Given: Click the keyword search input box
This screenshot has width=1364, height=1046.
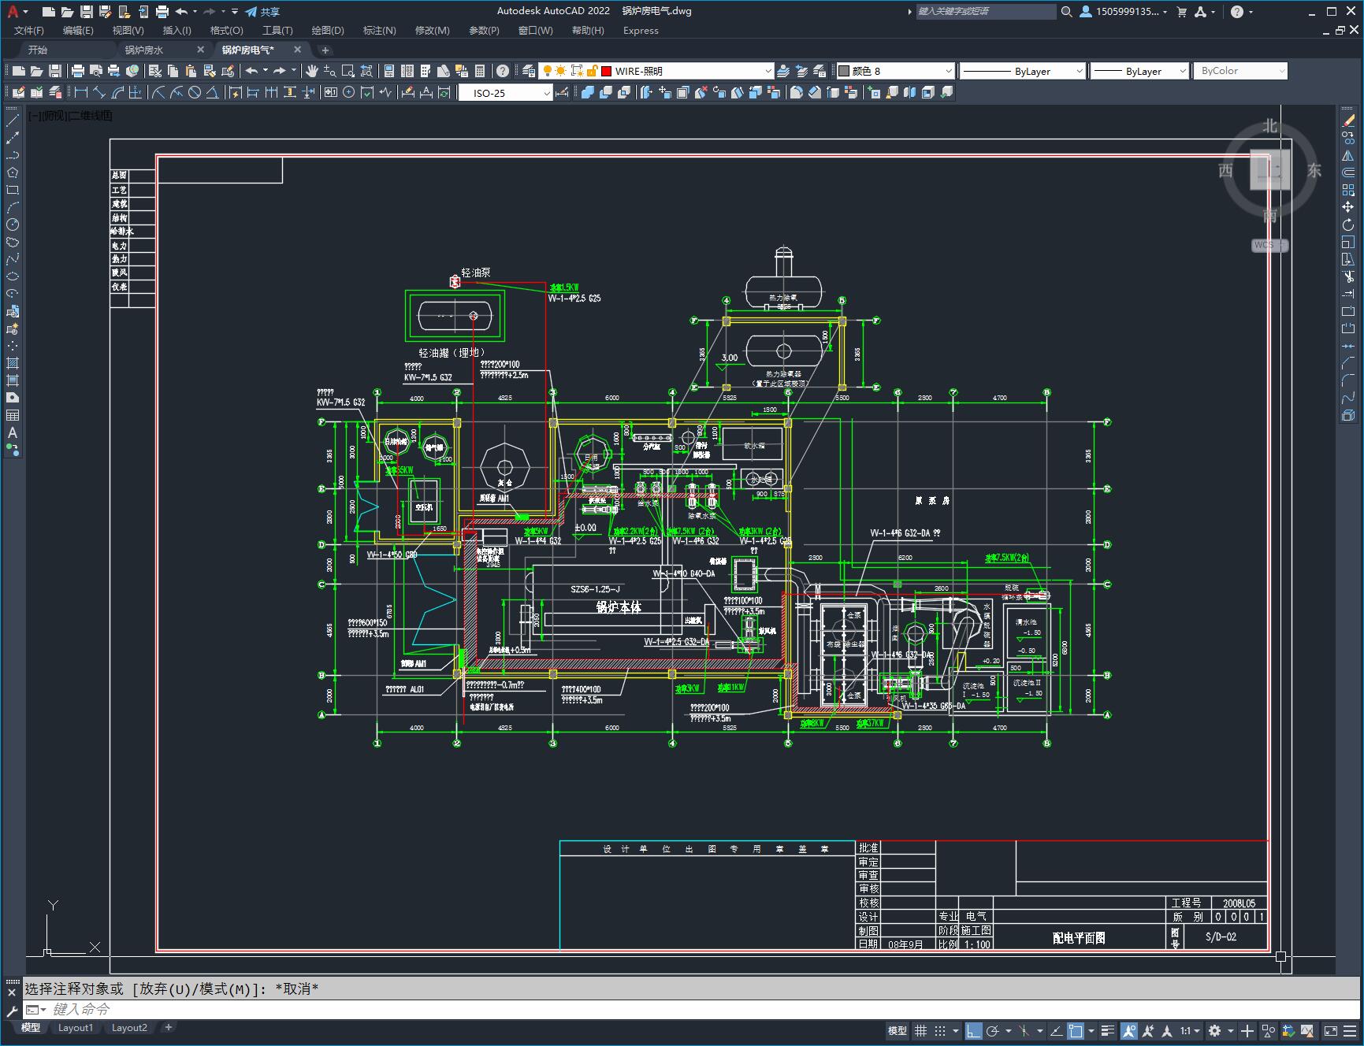Looking at the screenshot, I should point(986,12).
